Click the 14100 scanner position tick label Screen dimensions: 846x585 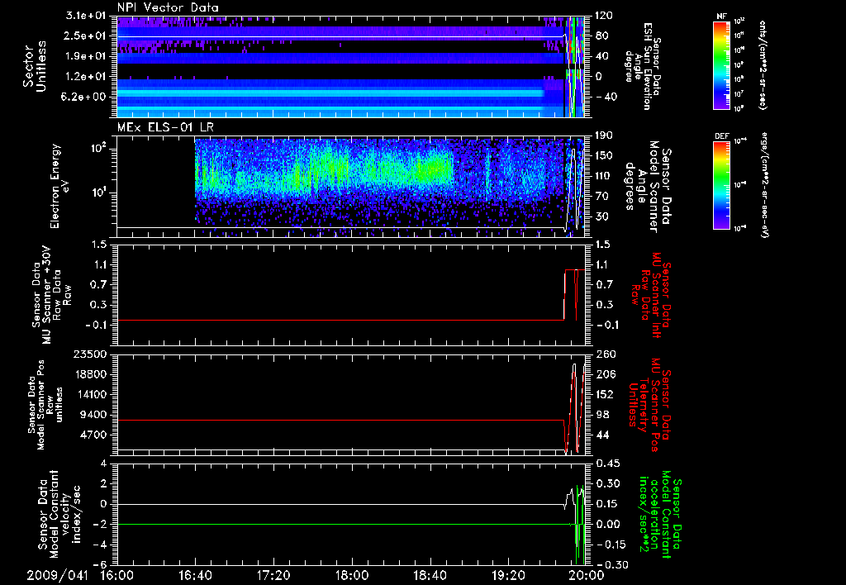tap(90, 394)
